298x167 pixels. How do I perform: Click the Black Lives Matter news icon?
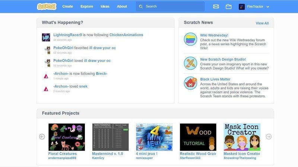[190, 83]
